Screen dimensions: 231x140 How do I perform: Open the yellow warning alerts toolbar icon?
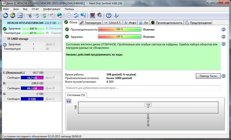coord(13,15)
